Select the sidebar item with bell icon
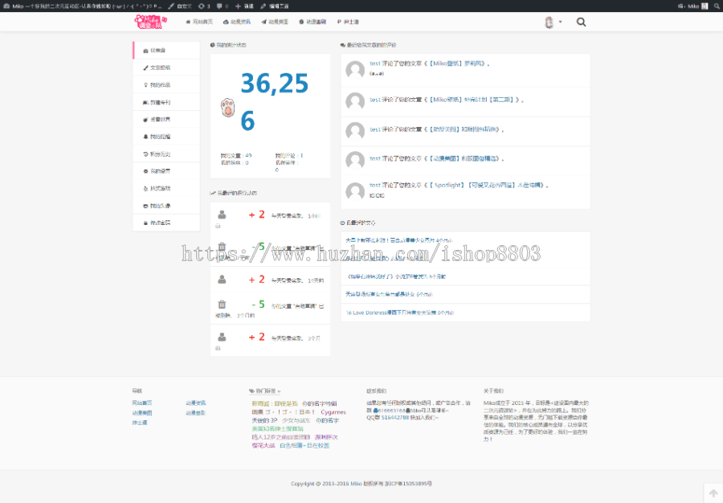The image size is (723, 503). 166,137
